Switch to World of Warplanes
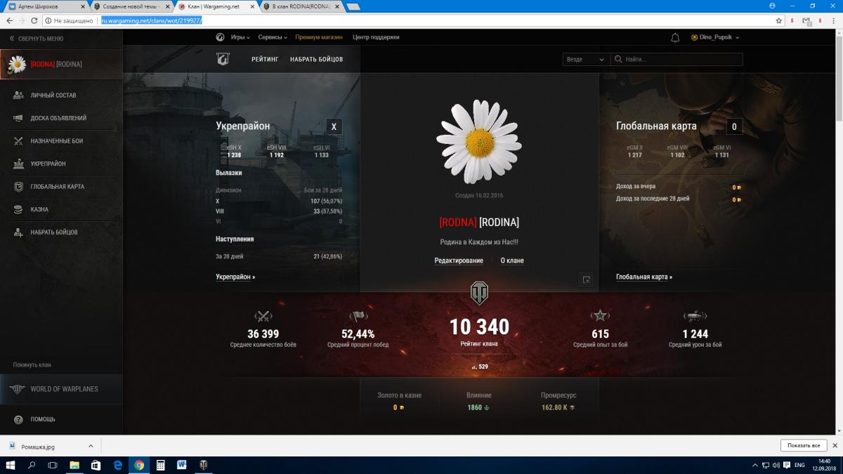Screen dimensions: 843x474 (x=61, y=389)
